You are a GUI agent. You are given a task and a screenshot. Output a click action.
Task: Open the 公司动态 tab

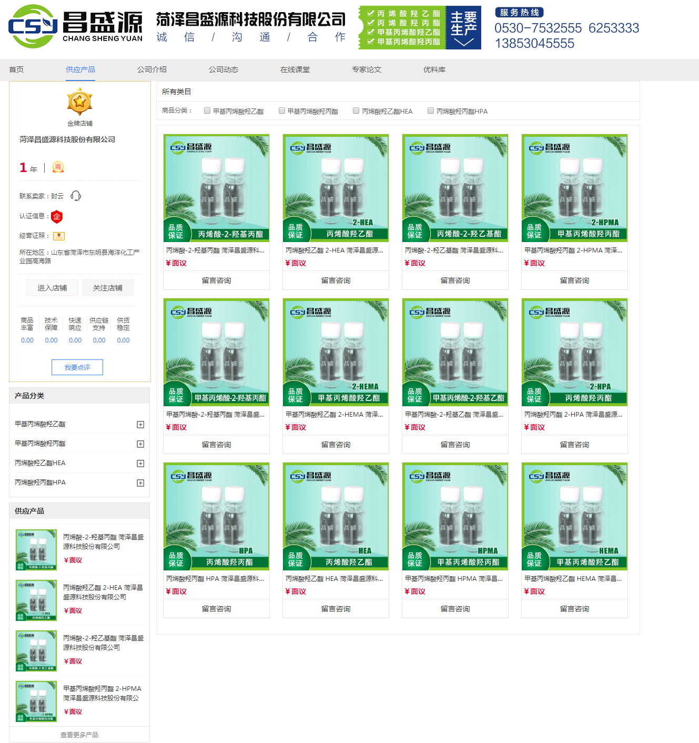pos(224,69)
